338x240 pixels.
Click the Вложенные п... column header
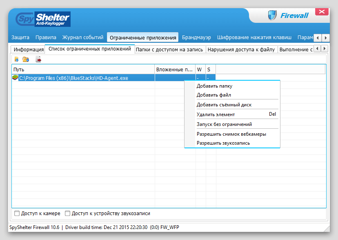pos(175,70)
